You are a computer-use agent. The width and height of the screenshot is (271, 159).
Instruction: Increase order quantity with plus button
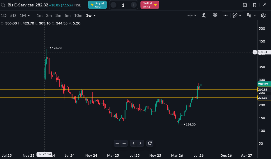(134, 5)
